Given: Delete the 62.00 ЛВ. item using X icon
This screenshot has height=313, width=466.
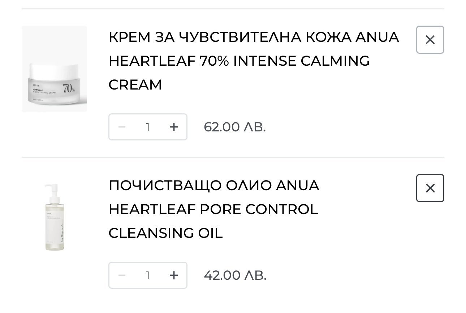Looking at the screenshot, I should point(430,40).
